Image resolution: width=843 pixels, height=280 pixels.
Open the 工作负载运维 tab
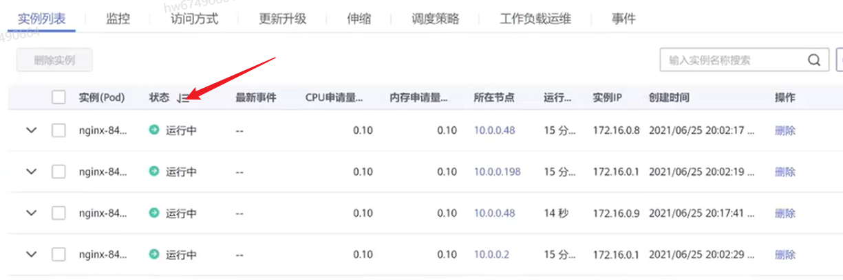point(535,19)
